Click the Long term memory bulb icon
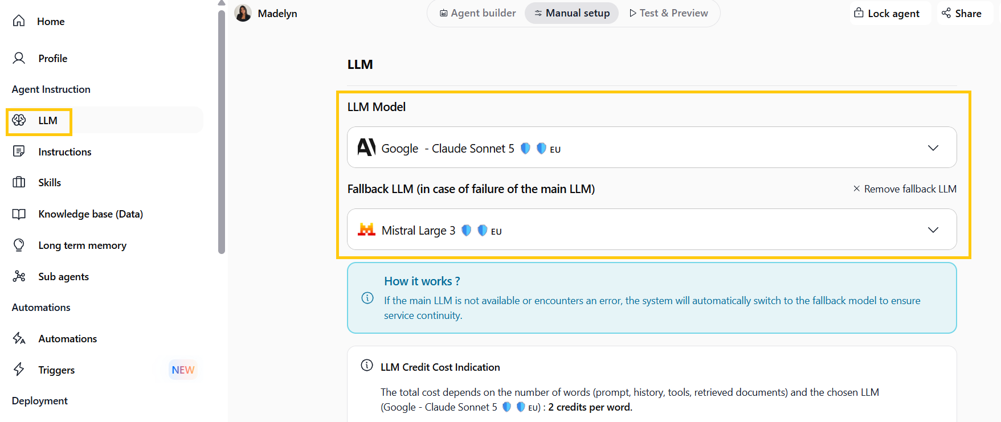 coord(19,245)
